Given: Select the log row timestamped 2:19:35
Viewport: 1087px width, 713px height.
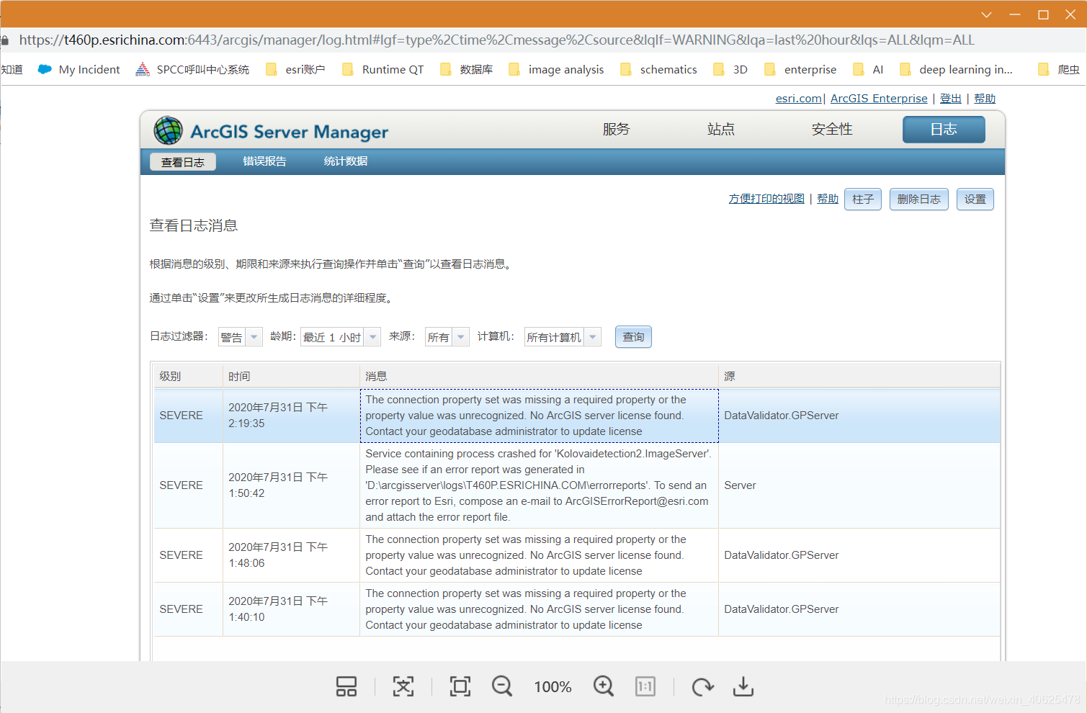Looking at the screenshot, I should [577, 416].
